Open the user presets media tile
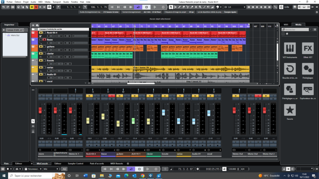Viewport: 319px width, 179px height. click(290, 89)
